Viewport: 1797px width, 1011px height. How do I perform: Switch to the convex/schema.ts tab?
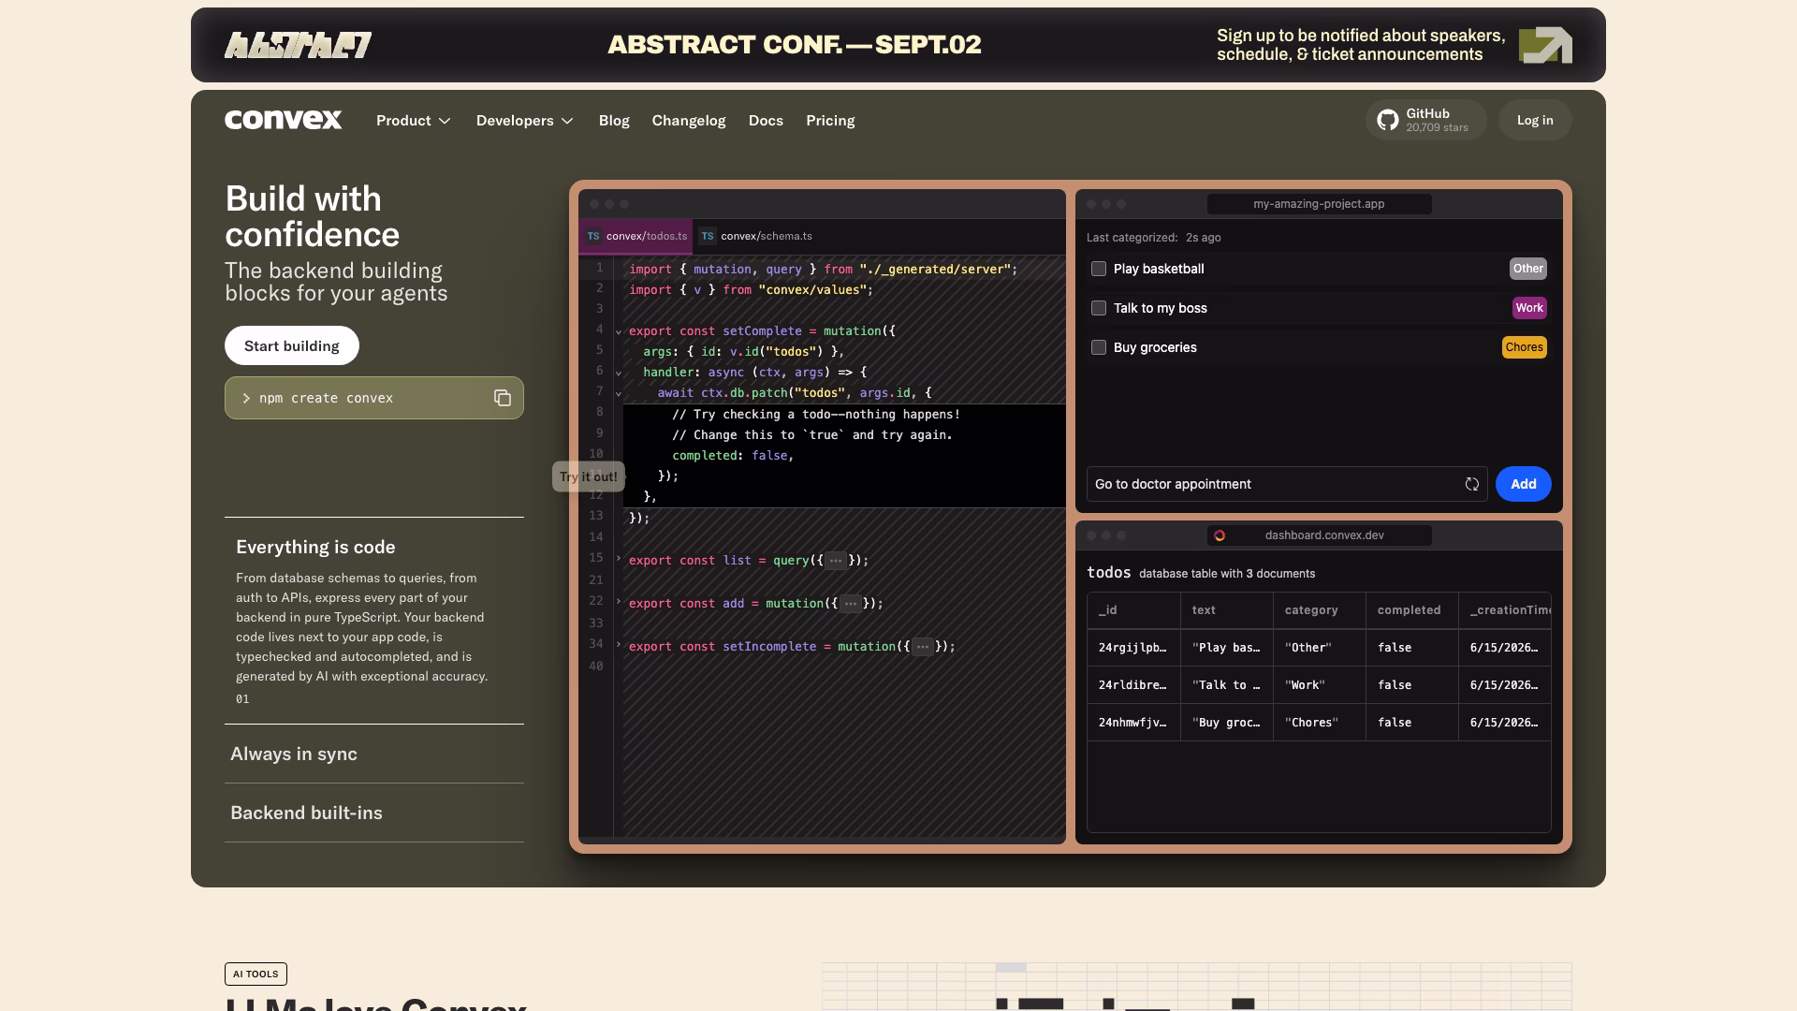756,236
